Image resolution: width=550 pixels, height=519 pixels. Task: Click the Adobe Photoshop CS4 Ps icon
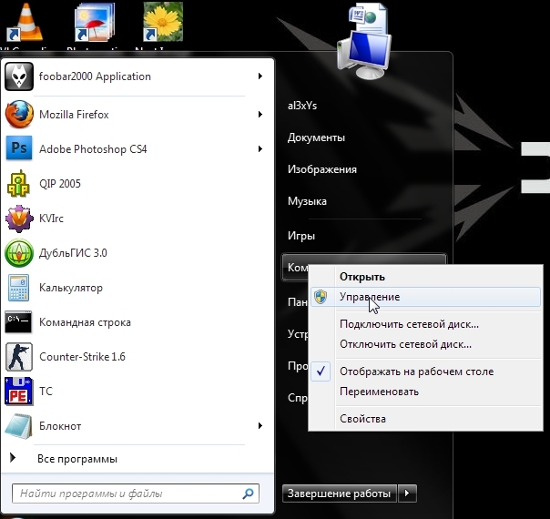[19, 148]
